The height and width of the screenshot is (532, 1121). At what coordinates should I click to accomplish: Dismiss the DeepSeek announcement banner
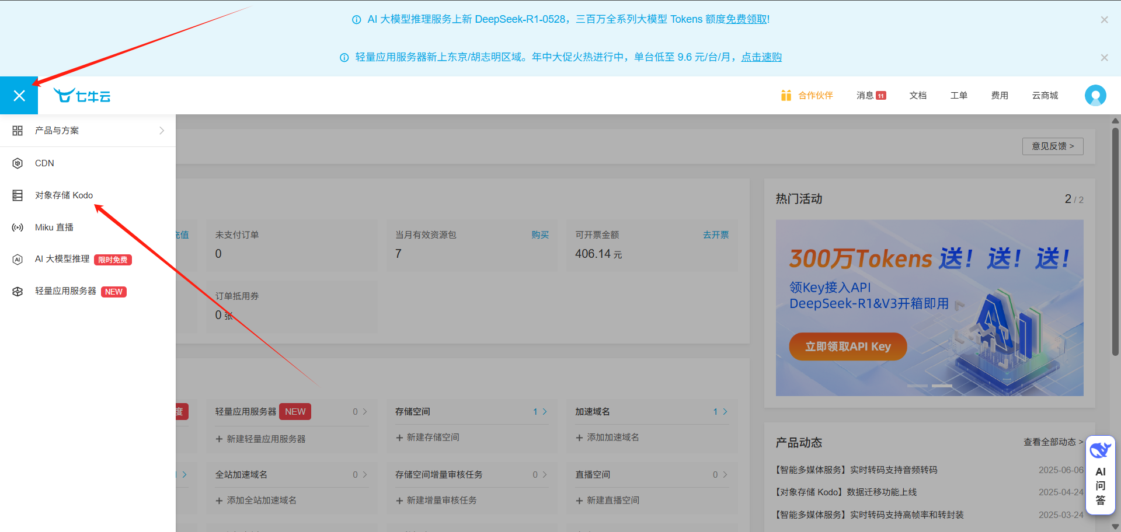pyautogui.click(x=1104, y=20)
